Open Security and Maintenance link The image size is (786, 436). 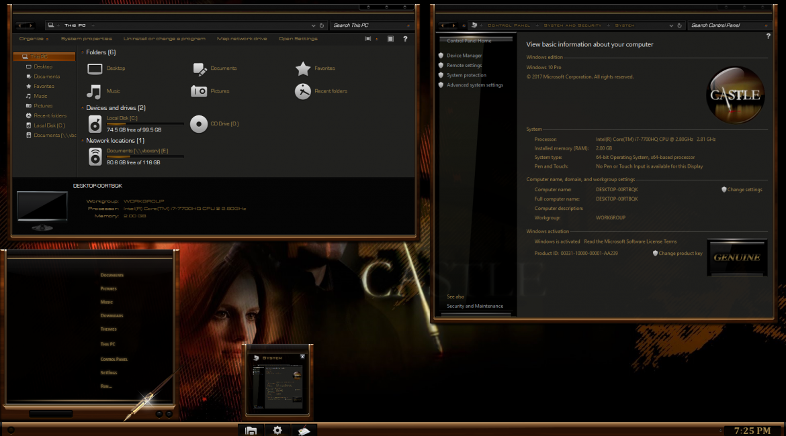click(x=475, y=307)
